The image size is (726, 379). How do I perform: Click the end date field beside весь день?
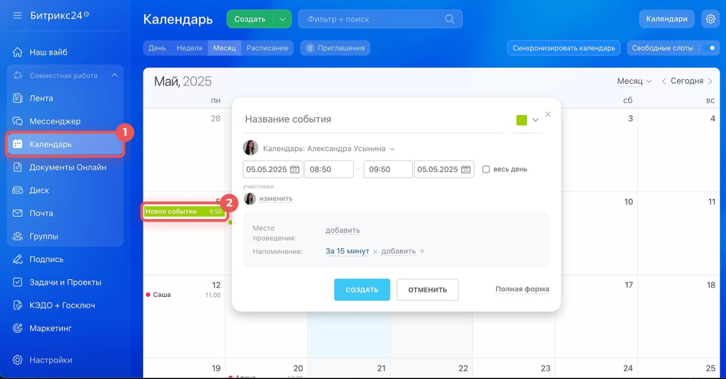pos(444,169)
